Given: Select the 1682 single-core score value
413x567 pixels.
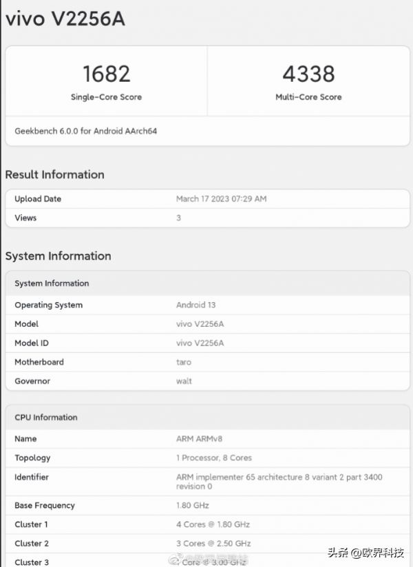Looking at the screenshot, I should tap(106, 74).
